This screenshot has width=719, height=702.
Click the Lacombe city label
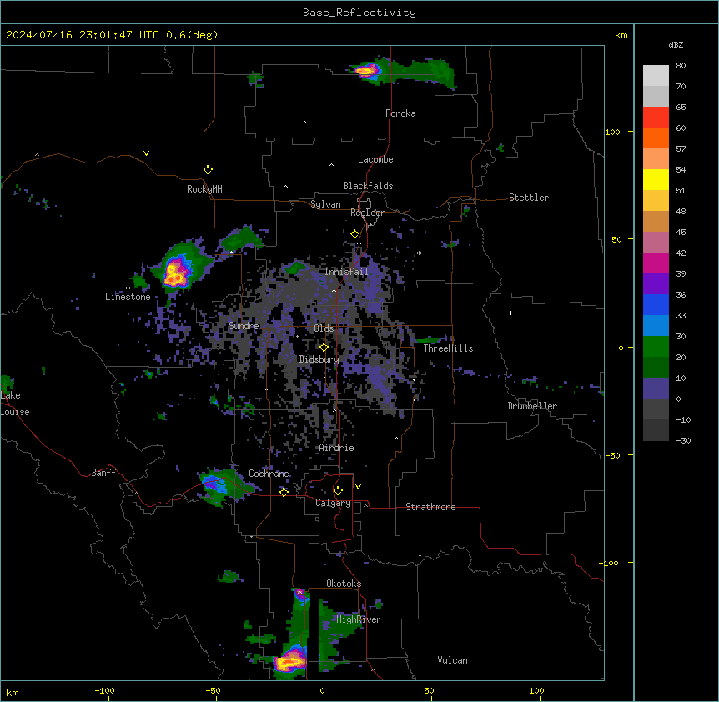pyautogui.click(x=375, y=159)
